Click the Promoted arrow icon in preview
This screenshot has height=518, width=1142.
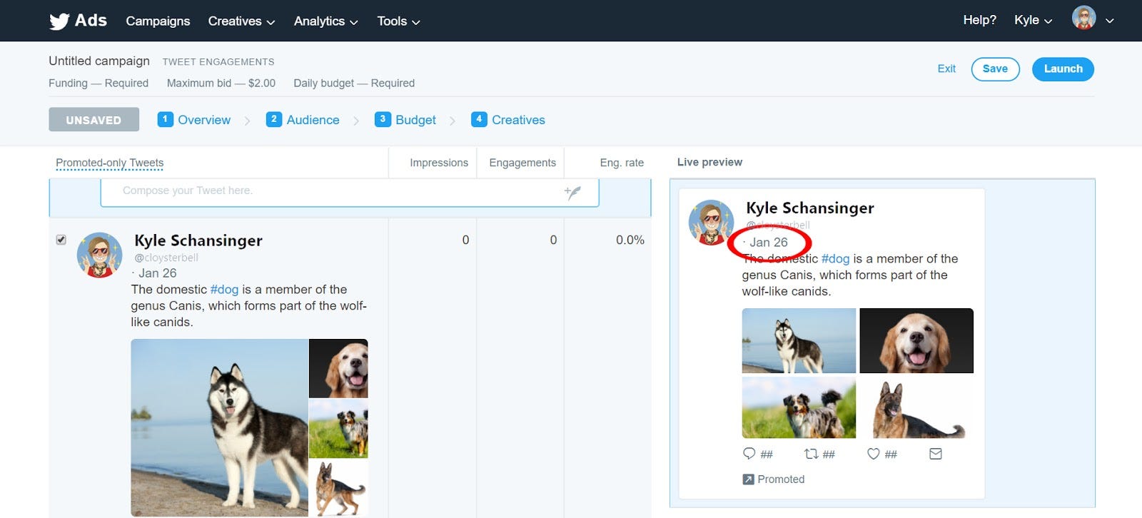[748, 479]
